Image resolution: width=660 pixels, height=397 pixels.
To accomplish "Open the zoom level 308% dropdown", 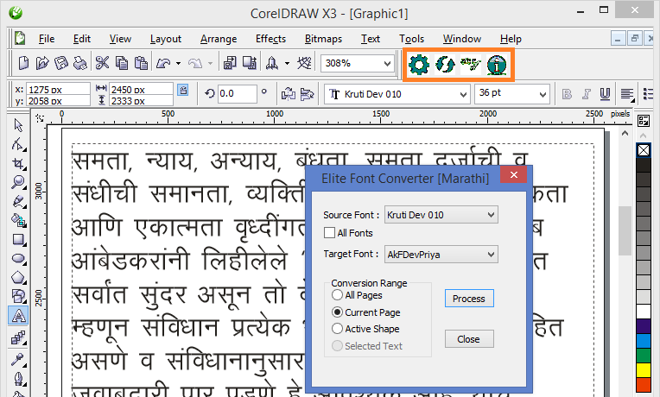I will click(387, 64).
